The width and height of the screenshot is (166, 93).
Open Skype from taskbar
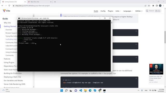tap(95, 90)
